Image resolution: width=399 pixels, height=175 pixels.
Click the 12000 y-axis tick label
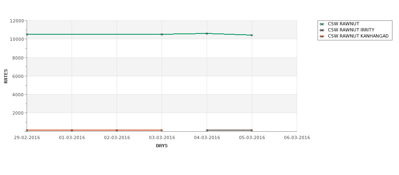[x=17, y=21]
